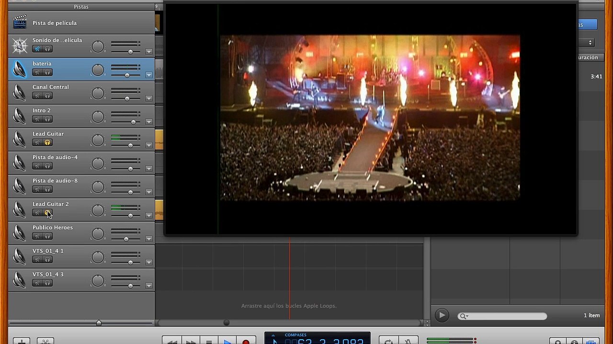Expand automation arrow on VTS_01_4 3 track
Screen dimensions: 613x344
[x=149, y=286]
